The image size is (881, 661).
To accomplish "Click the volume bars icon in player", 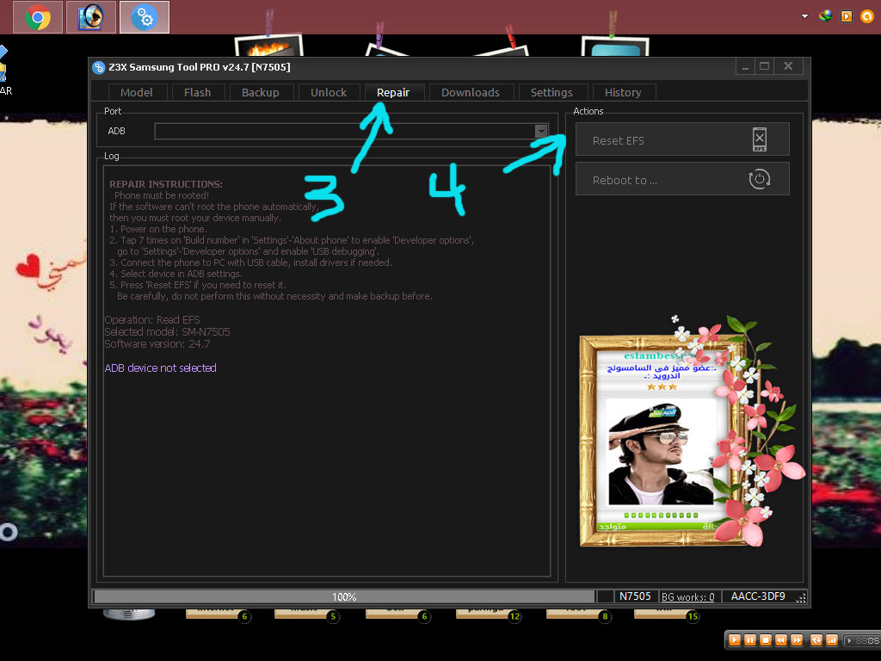I will (832, 639).
